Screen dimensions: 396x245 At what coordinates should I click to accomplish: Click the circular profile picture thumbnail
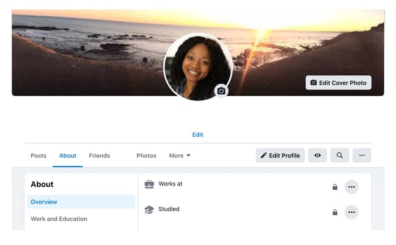pos(198,67)
